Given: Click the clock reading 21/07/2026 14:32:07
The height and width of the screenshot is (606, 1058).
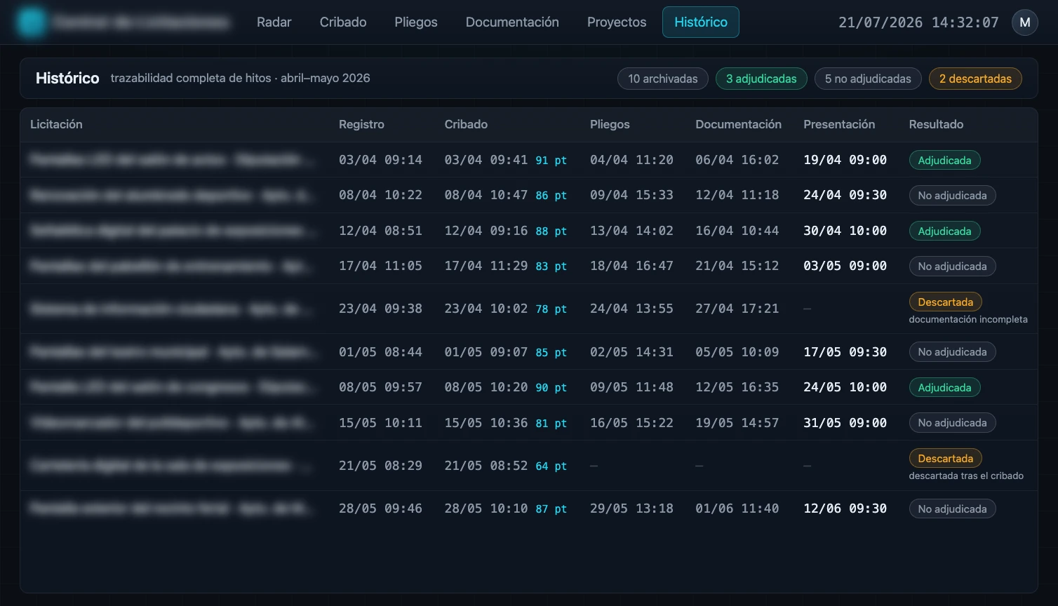Looking at the screenshot, I should (918, 22).
